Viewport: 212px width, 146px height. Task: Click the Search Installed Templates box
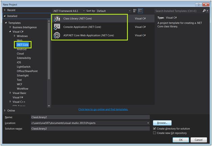(179, 11)
